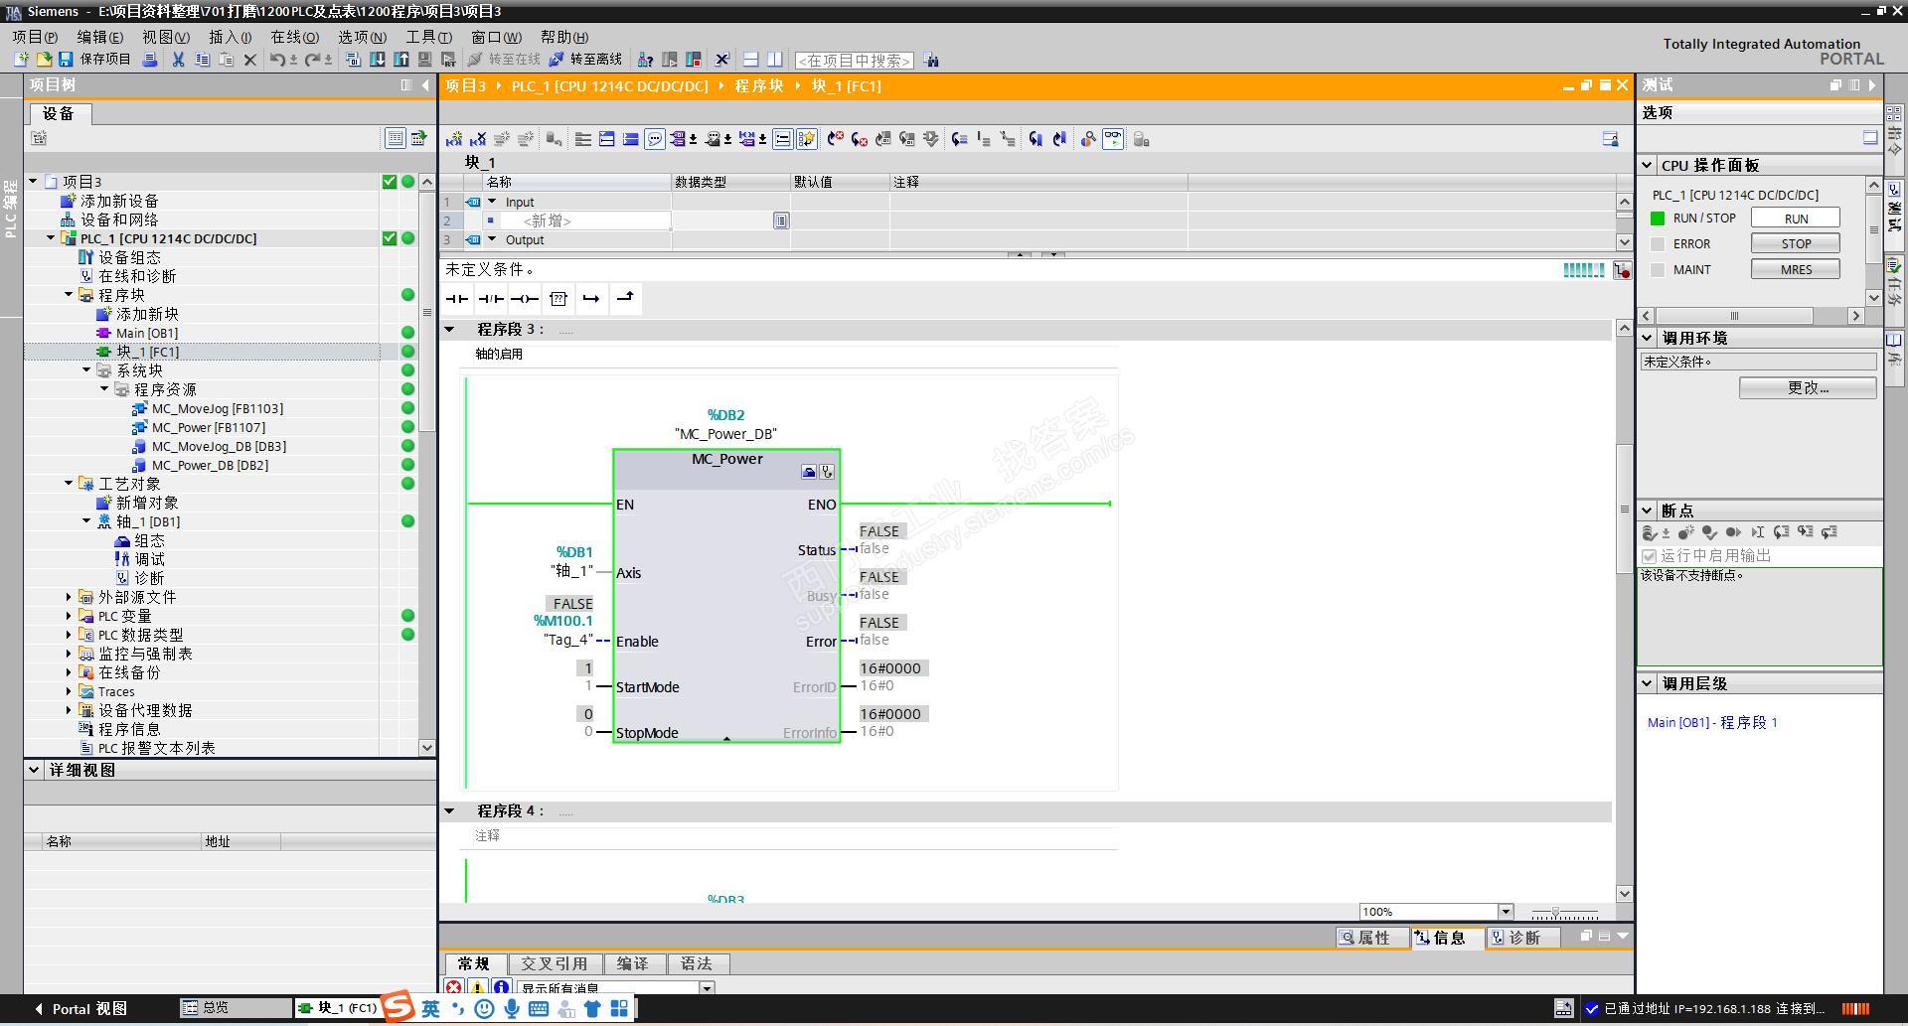
Task: Open the 属性 inspector tab
Action: coord(1371,938)
